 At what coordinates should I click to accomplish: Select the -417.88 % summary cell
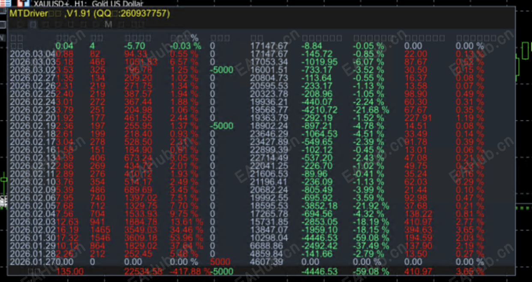pos(190,271)
